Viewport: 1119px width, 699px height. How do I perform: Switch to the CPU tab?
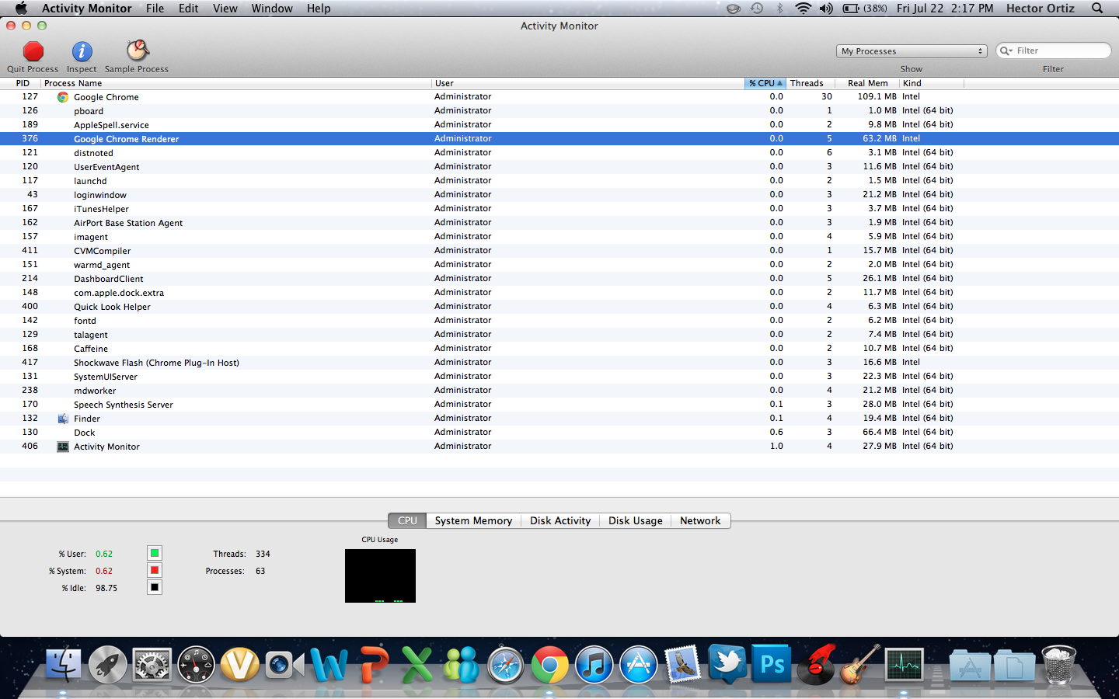tap(407, 521)
